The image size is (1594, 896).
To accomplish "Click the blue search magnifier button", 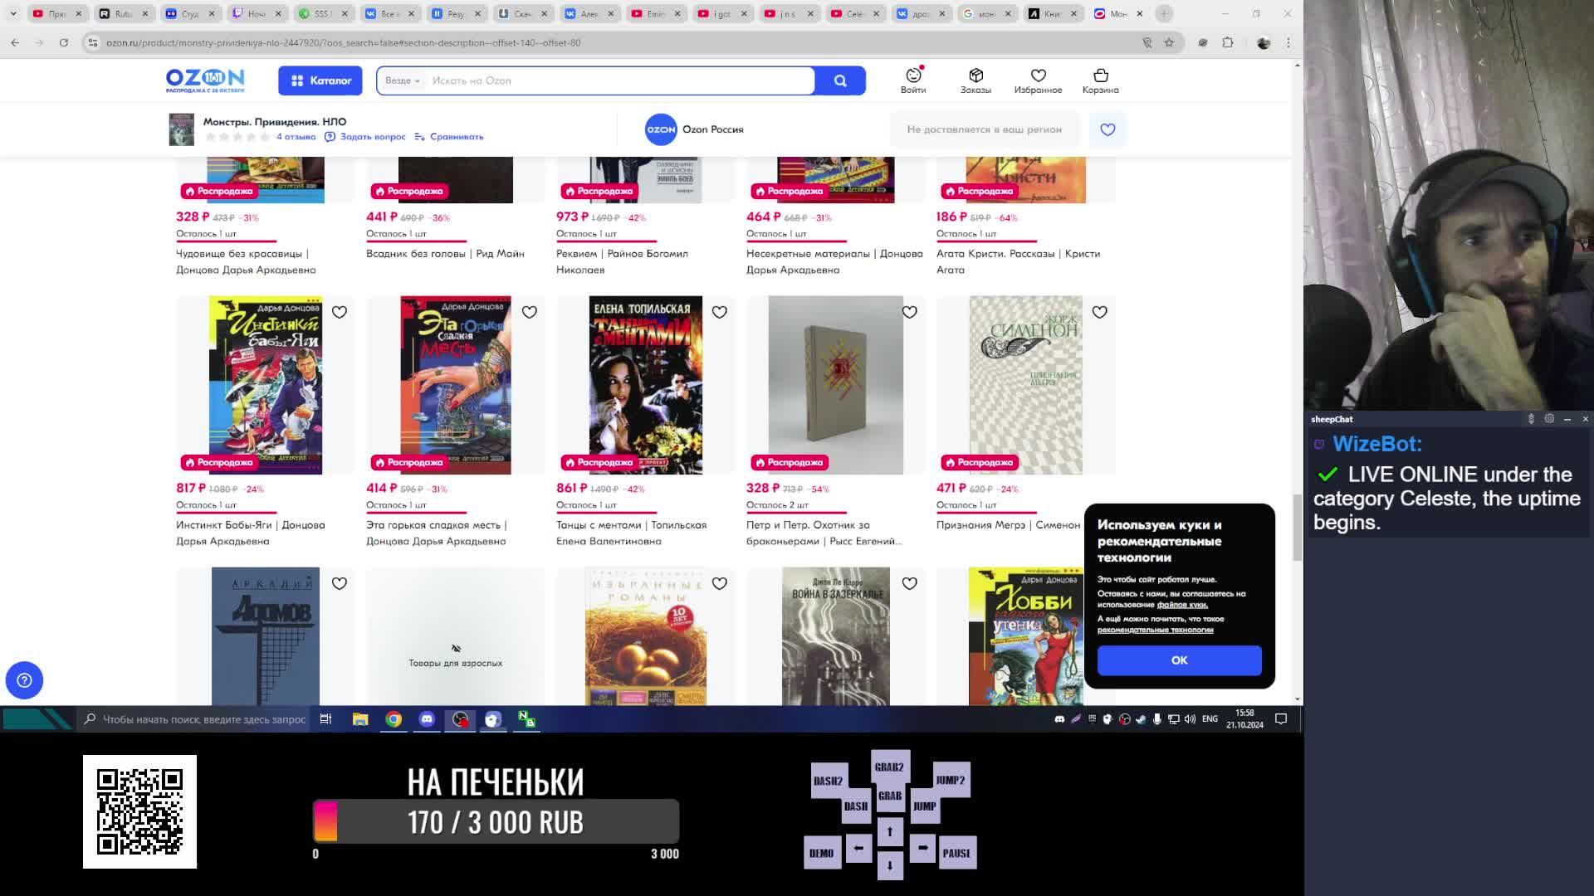I will [840, 80].
